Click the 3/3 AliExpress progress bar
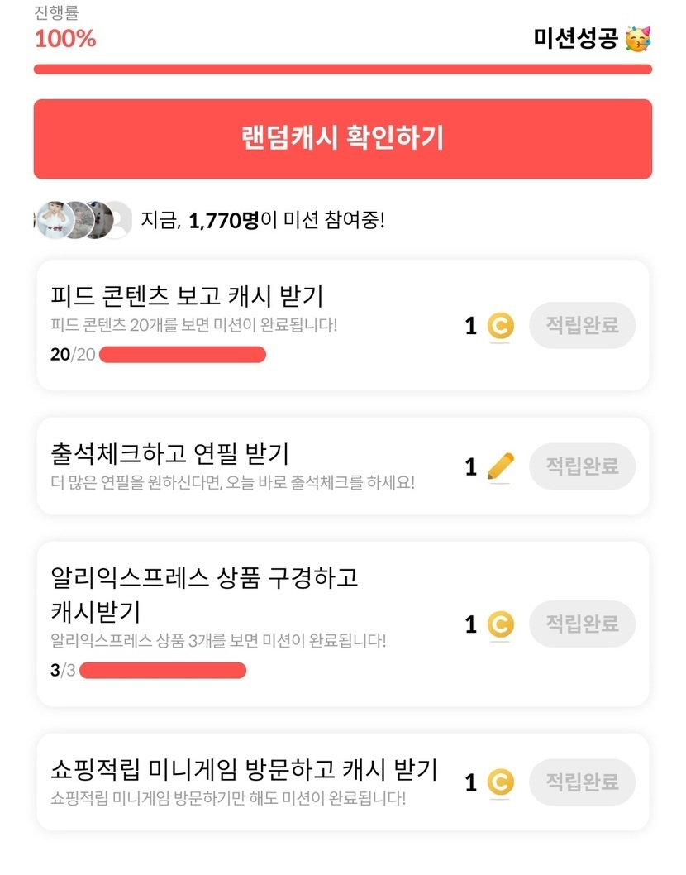The height and width of the screenshot is (875, 686). 162,670
